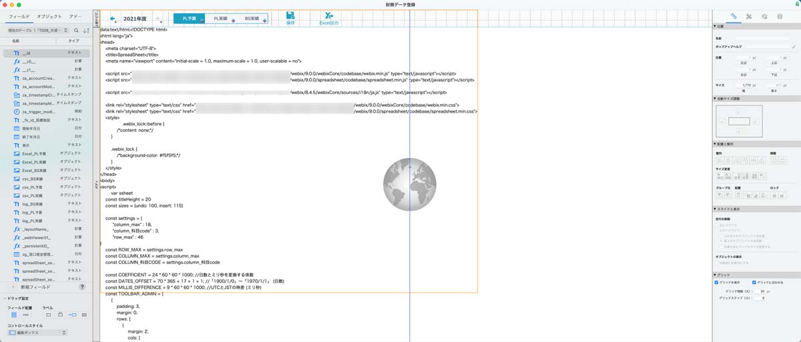Toggle グリッドに沿わせる checkbox
This screenshot has height=342, width=801.
[754, 282]
